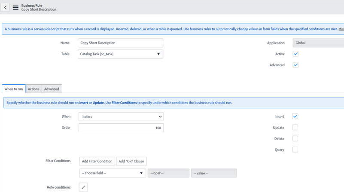Enable the Query checkbox

click(295, 150)
